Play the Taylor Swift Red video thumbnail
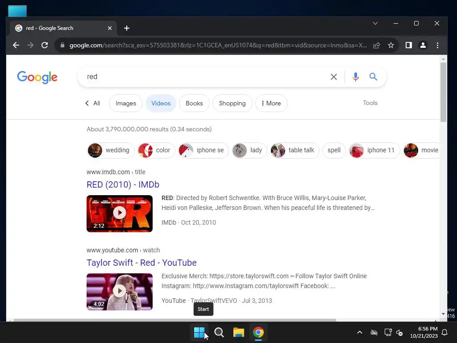 click(120, 292)
